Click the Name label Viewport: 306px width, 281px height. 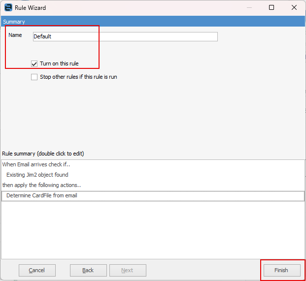click(15, 35)
